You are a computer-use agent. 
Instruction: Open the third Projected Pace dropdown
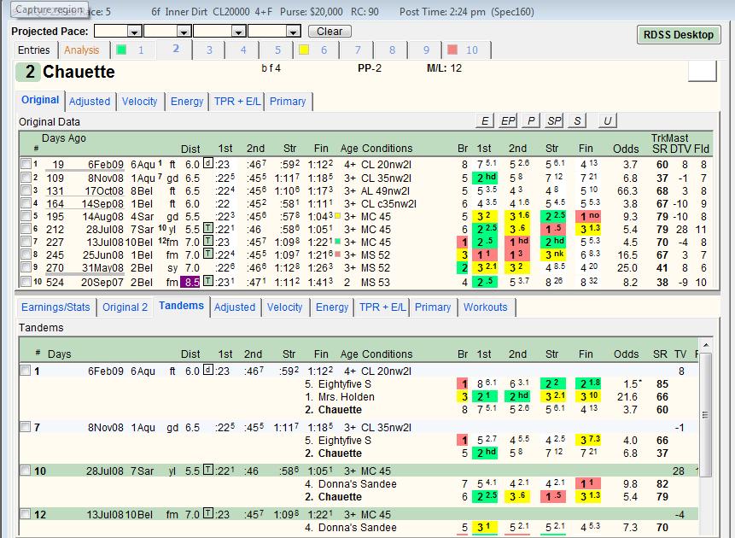tap(238, 32)
